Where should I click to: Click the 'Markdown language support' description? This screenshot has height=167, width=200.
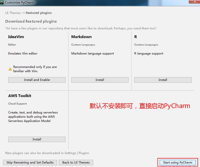click(x=92, y=53)
